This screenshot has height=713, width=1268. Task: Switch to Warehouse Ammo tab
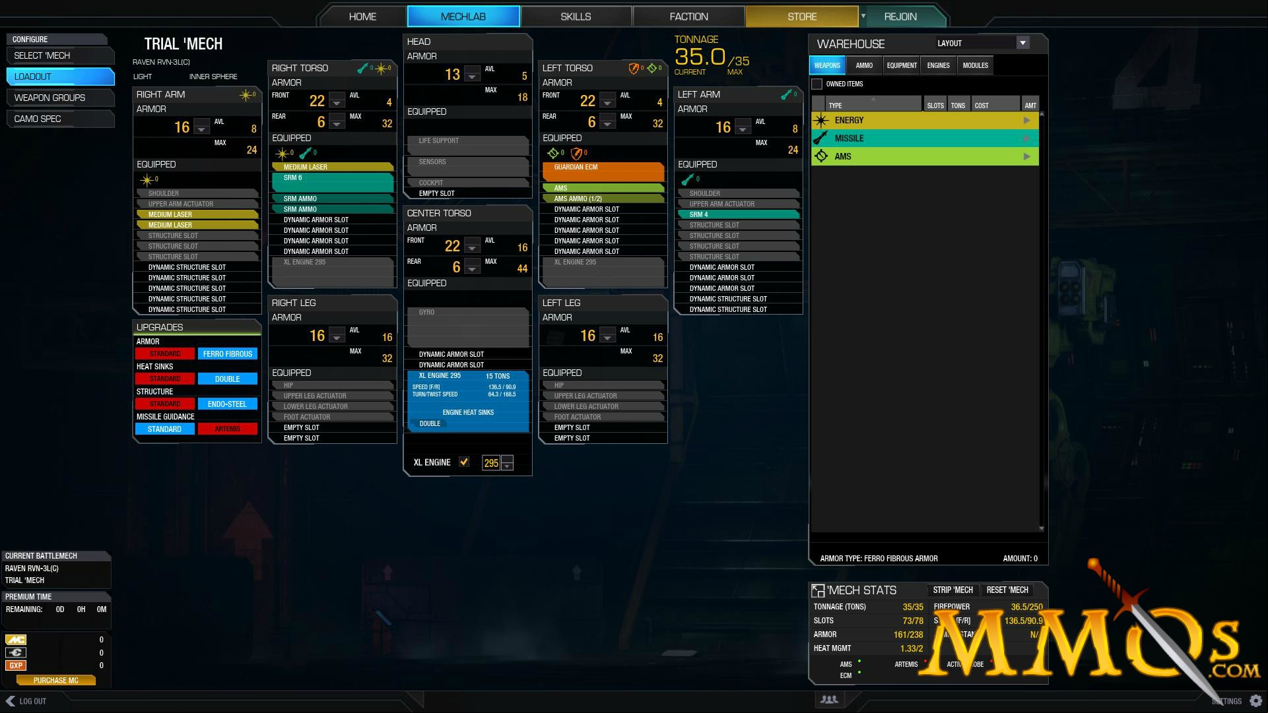864,65
